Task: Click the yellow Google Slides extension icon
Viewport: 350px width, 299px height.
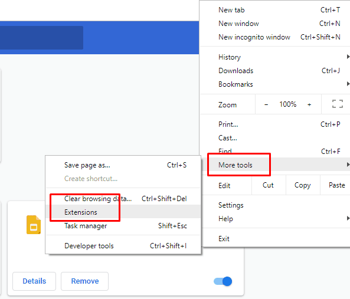Action: (34, 225)
